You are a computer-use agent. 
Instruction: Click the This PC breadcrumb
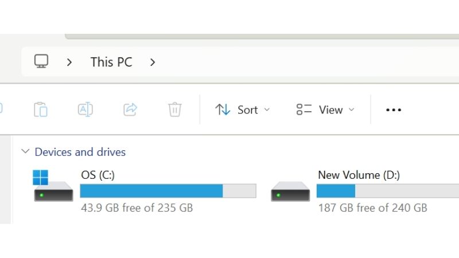(111, 62)
